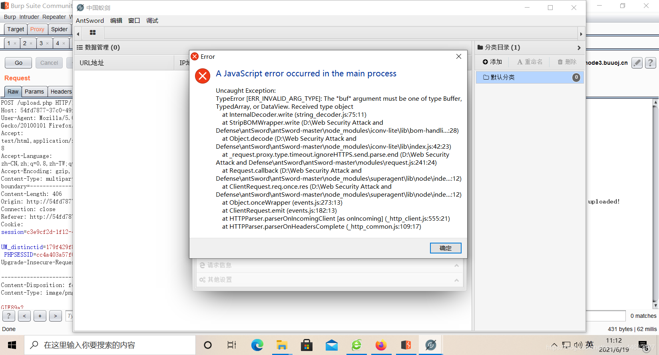Open Repeater menu in Burp Suite
Viewport: 659px width, 355px height.
(54, 17)
